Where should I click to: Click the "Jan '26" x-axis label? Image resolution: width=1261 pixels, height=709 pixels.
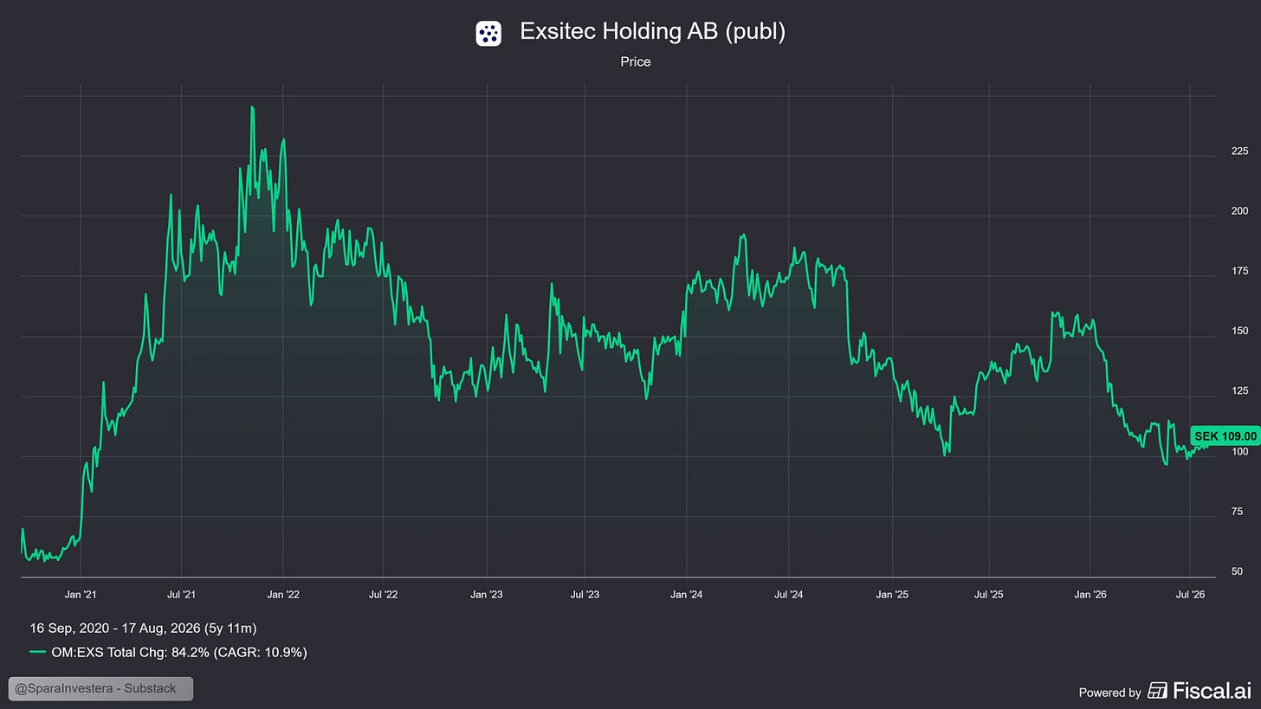[1090, 594]
